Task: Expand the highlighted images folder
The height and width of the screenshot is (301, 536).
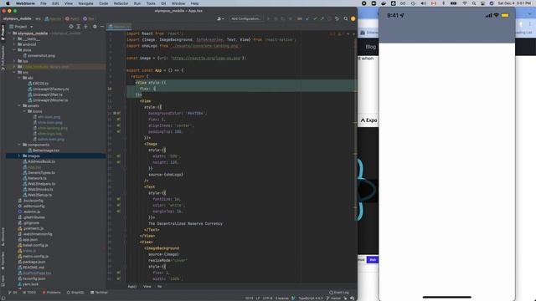Action: point(19,156)
